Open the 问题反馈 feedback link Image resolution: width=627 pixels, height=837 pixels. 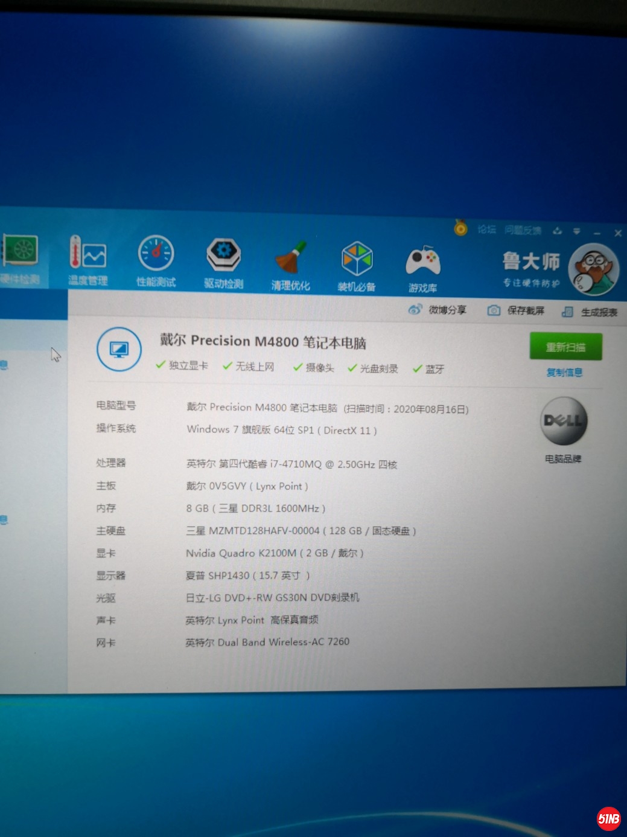[x=523, y=230]
